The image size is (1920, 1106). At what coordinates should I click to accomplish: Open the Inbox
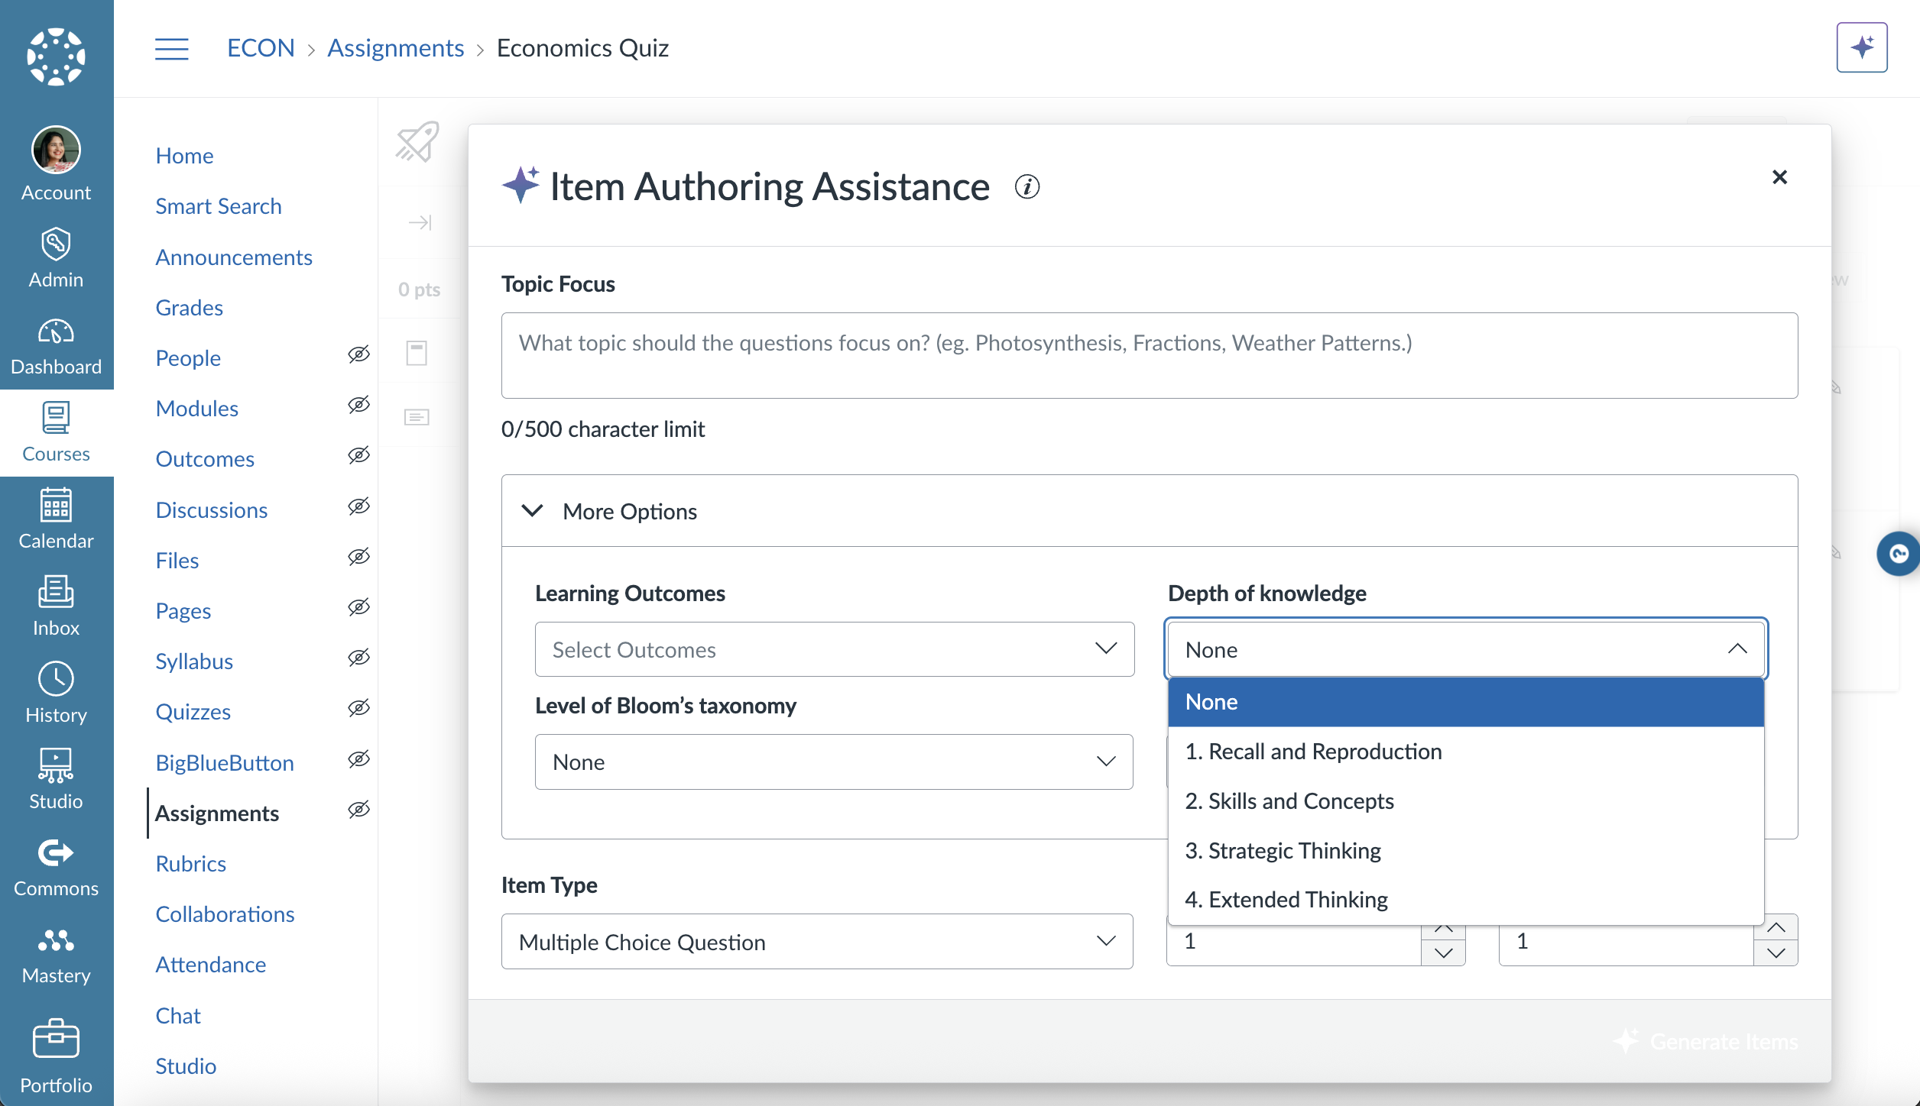click(x=56, y=606)
